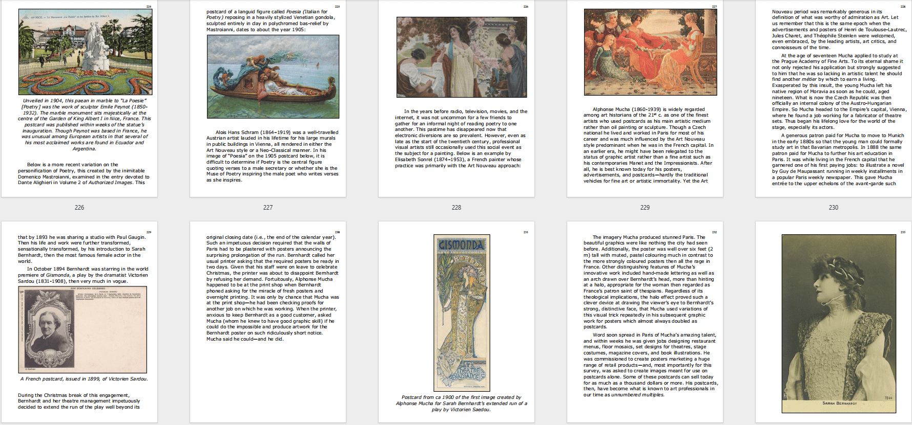Click the page number label 227
912x425 pixels.
click(268, 208)
